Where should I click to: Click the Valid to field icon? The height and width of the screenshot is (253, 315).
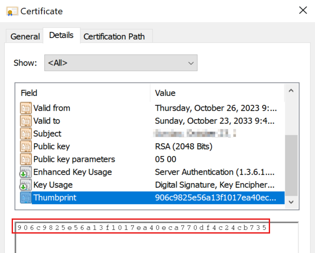[26, 121]
